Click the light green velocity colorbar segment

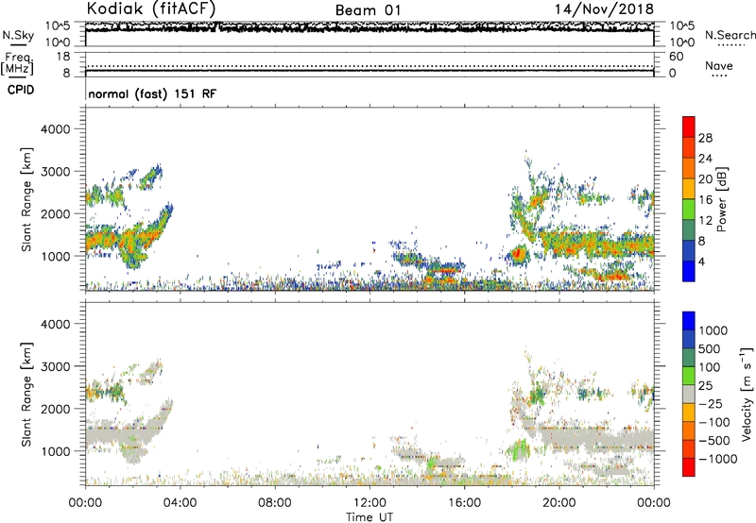coord(689,376)
